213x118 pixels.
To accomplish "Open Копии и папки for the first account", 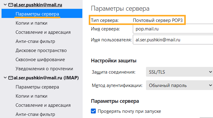I will (x=42, y=23).
